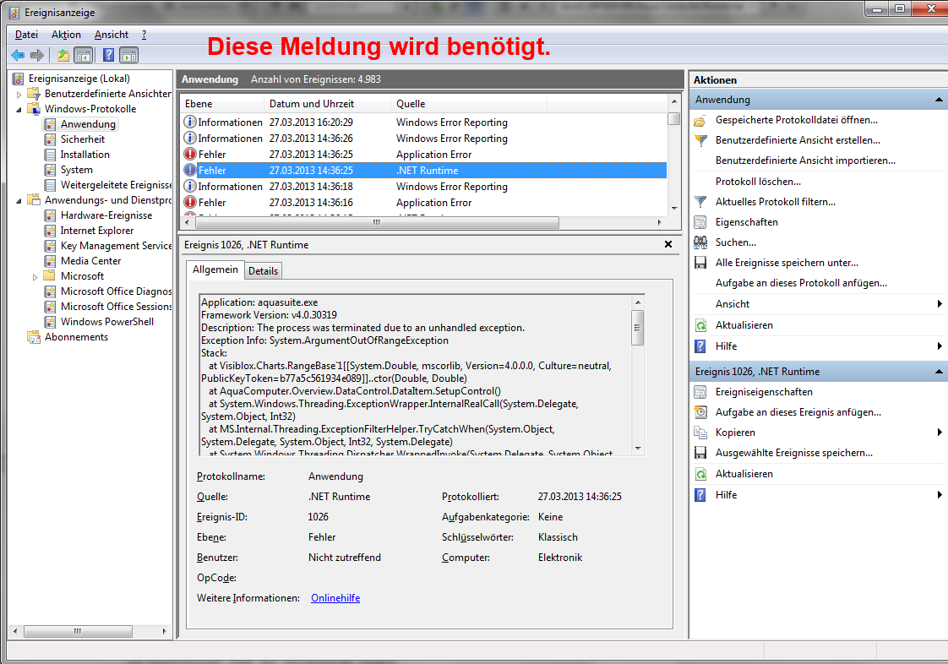Click the Kopieren icon in actions pane
The image size is (948, 664).
pyautogui.click(x=700, y=433)
